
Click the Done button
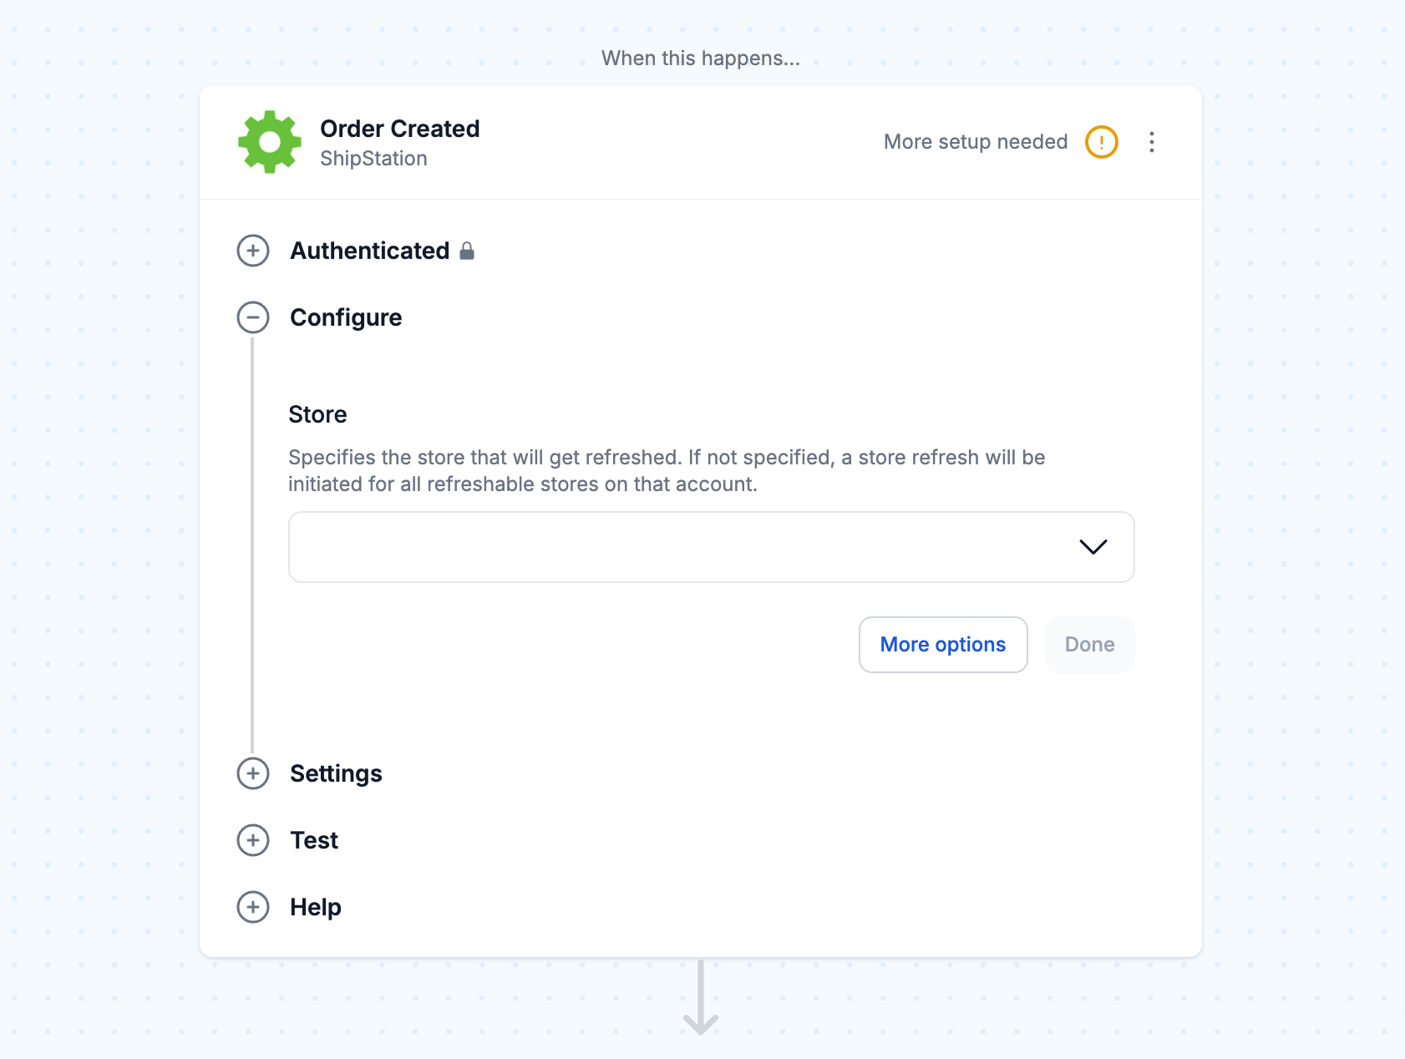pyautogui.click(x=1089, y=645)
